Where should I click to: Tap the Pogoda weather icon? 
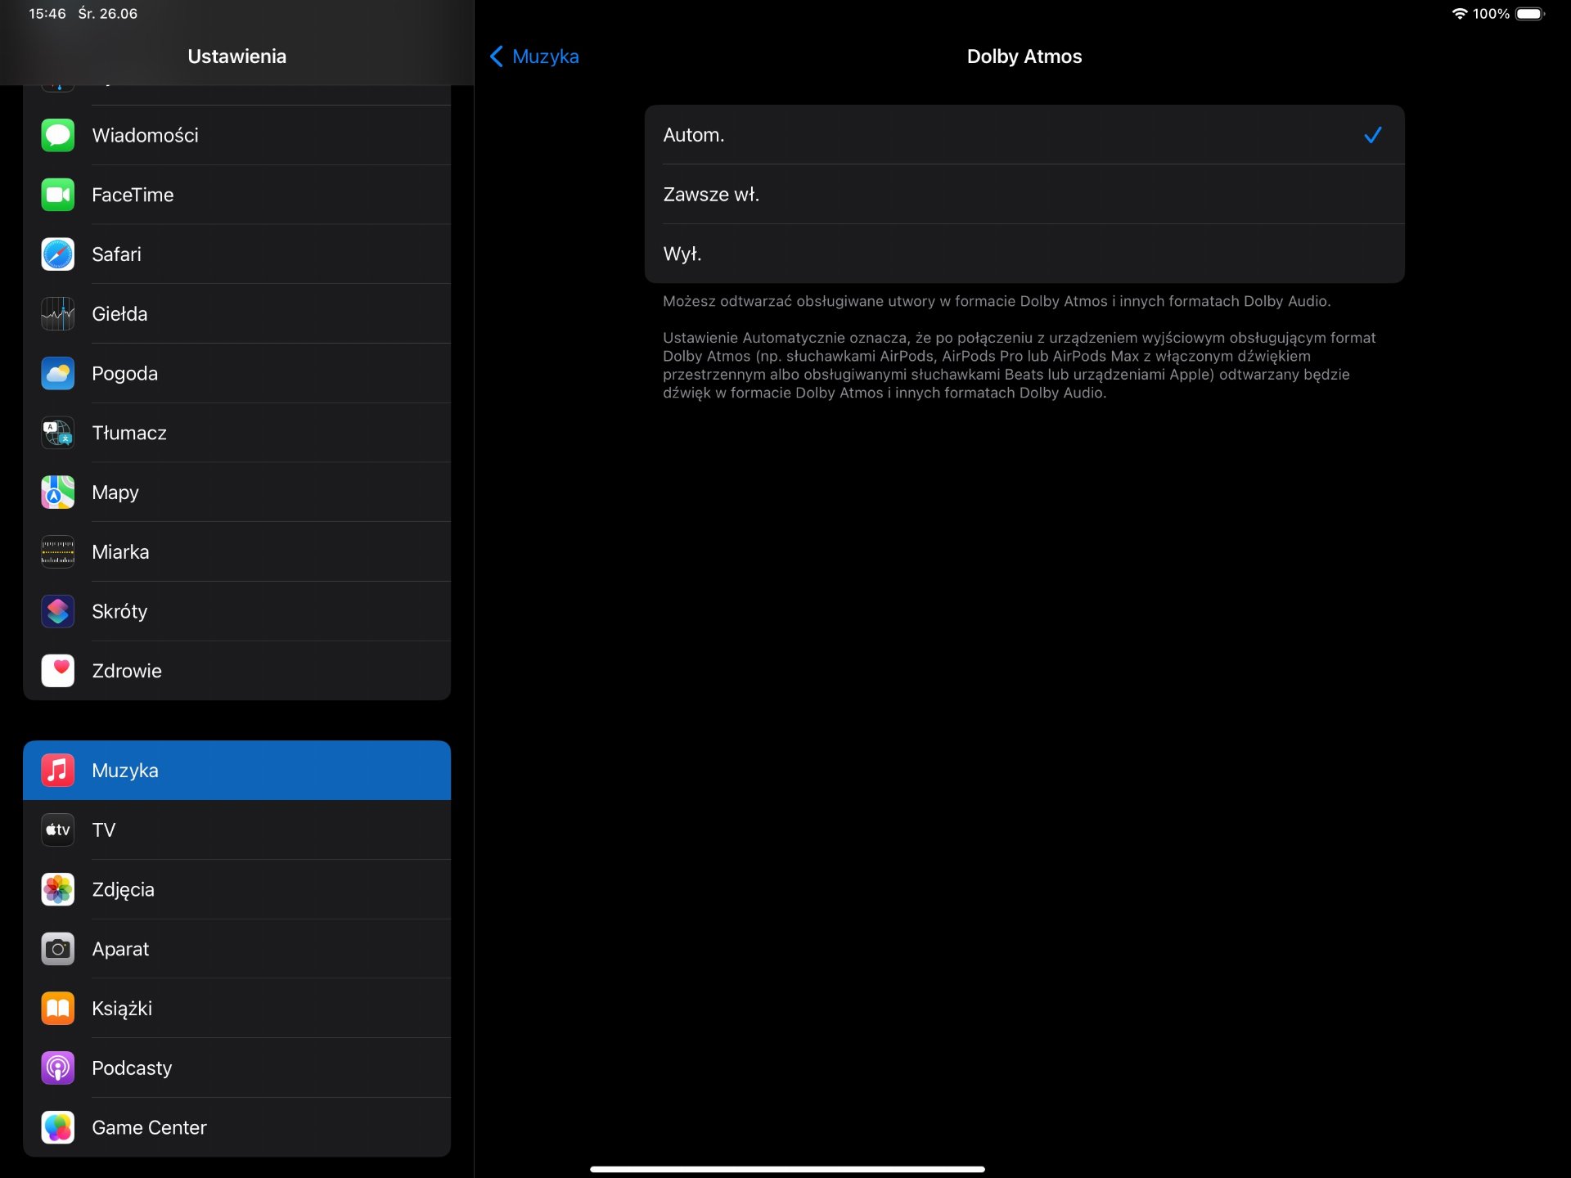pyautogui.click(x=58, y=373)
